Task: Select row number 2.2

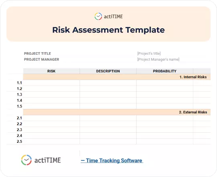Action: (x=19, y=124)
